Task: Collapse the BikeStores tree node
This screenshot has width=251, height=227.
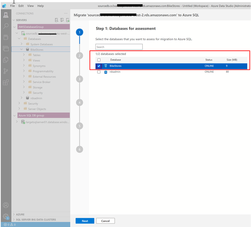Action: 22,49
